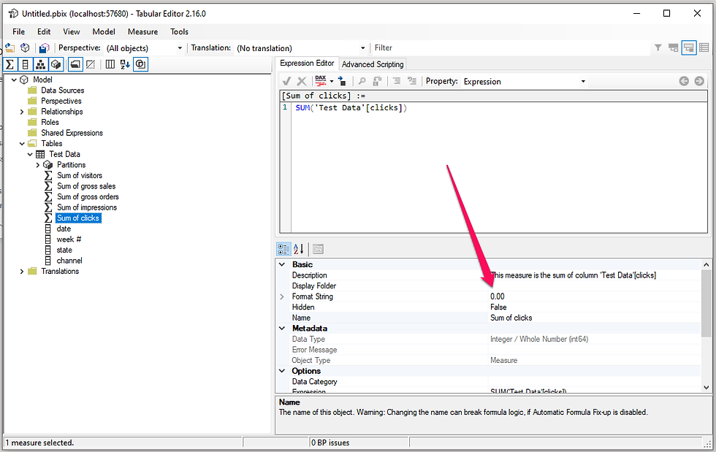Toggle hierarchies display in the tree toolbar
Screen dimensions: 716x452
tap(41, 64)
